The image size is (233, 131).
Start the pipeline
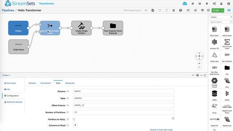(216, 10)
